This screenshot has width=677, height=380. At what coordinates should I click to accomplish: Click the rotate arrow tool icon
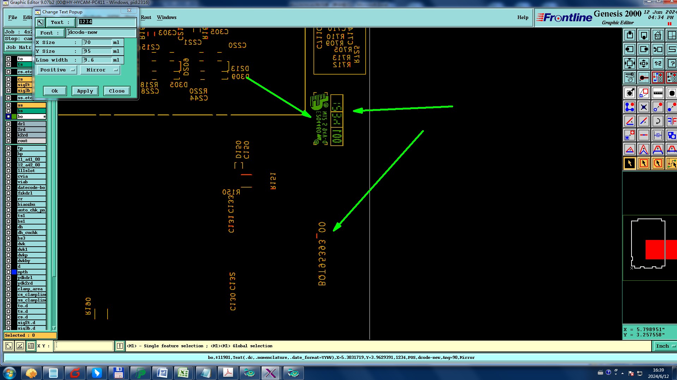tap(658, 121)
